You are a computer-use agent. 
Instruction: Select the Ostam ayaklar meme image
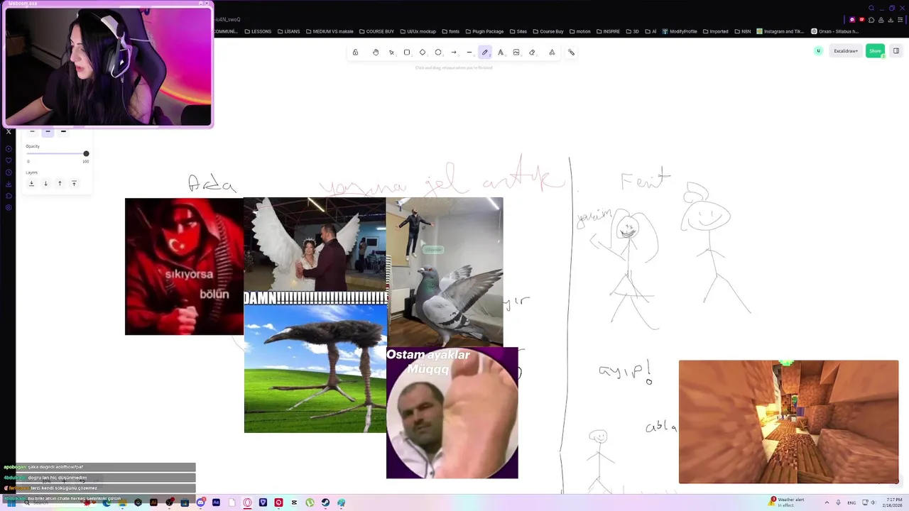[x=452, y=413]
